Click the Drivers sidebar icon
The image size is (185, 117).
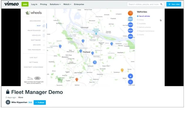tap(44, 45)
